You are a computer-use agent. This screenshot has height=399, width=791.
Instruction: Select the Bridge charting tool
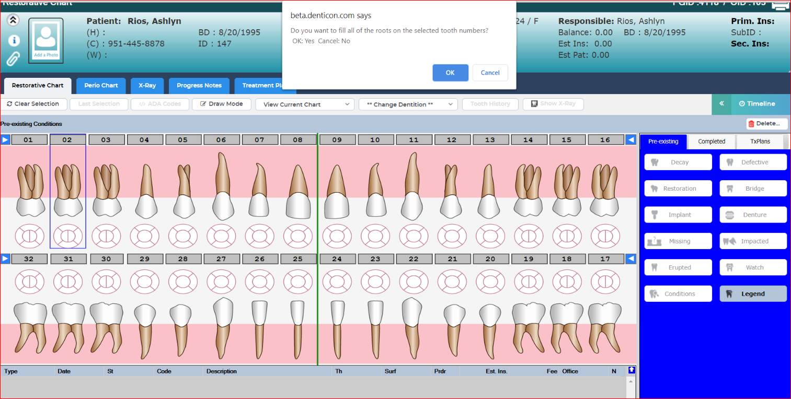(x=753, y=188)
